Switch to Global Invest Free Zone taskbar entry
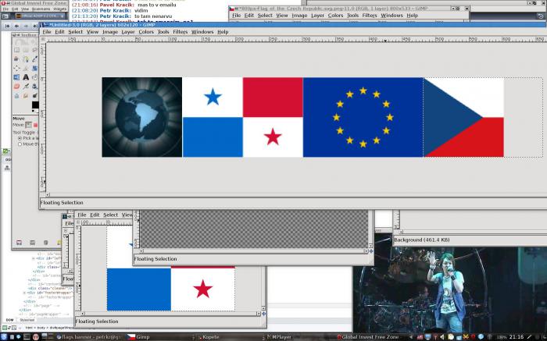Screen dimensions: 547x341 pos(368,337)
